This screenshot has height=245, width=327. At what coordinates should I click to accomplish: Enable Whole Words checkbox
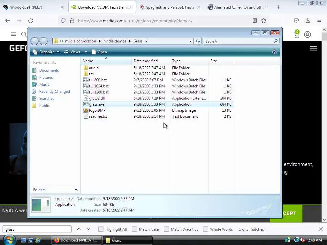coord(205,229)
